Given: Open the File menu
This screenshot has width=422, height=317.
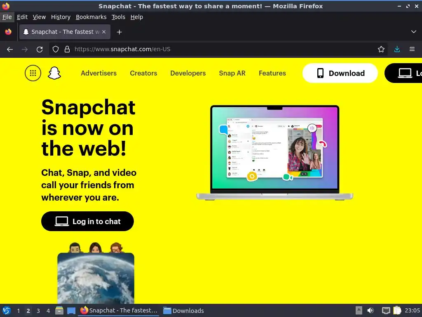Looking at the screenshot, I should (7, 17).
